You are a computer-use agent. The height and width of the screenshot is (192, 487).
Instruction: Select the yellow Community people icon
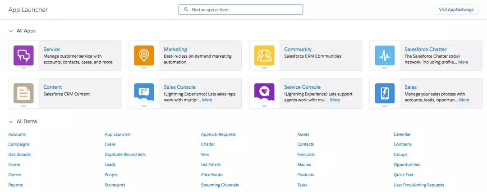[x=264, y=55]
